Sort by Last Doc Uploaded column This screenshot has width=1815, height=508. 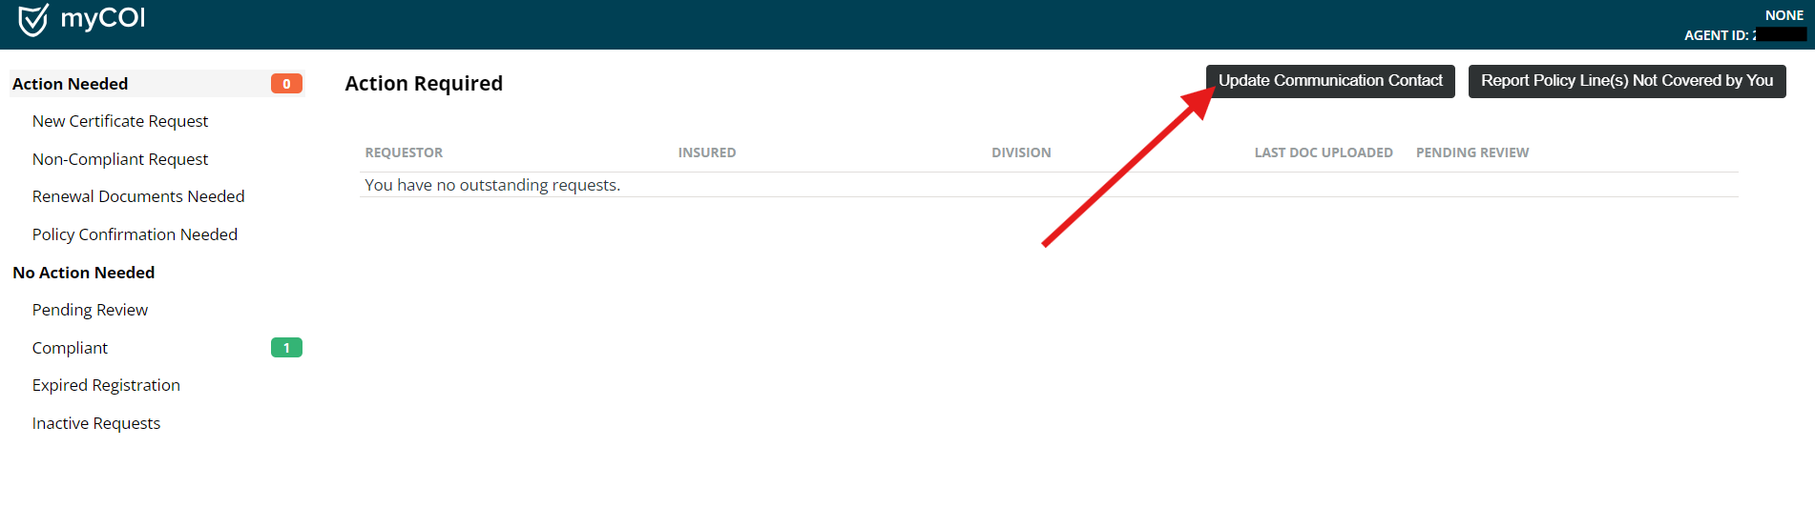point(1324,152)
